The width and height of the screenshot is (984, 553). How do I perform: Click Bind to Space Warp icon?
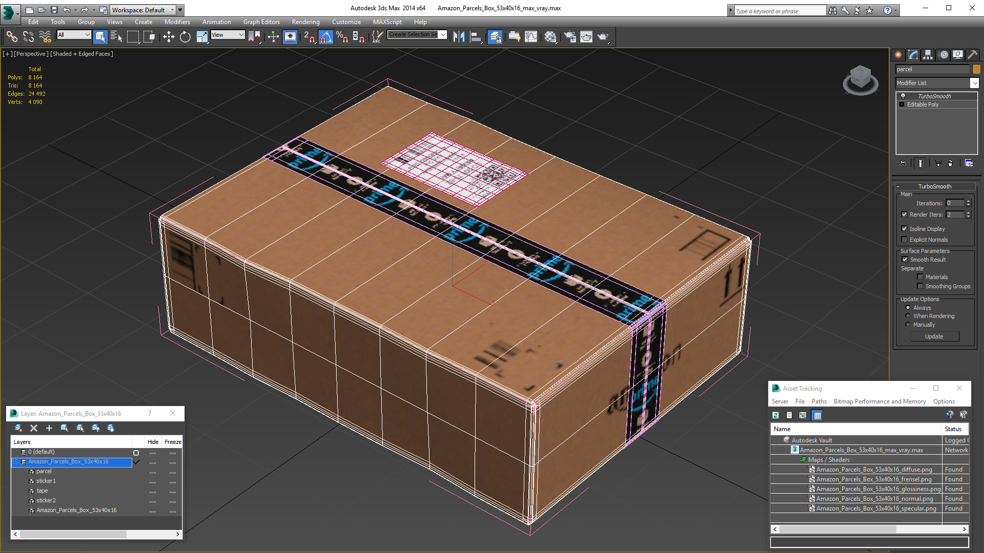point(45,36)
